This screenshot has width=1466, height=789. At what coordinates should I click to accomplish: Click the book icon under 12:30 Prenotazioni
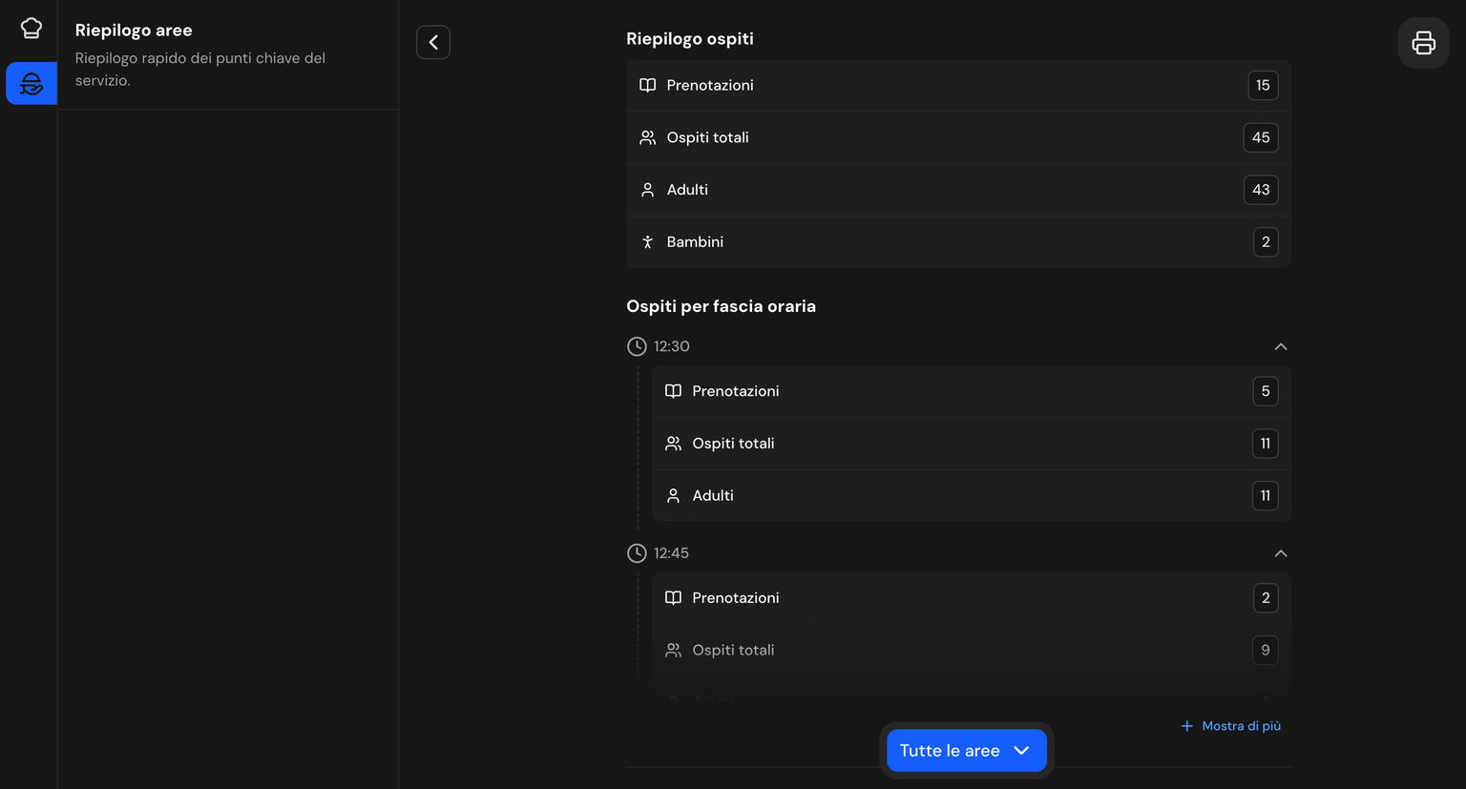(674, 391)
